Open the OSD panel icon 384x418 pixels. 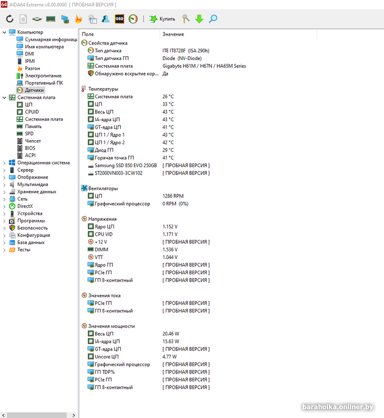pyautogui.click(x=120, y=19)
